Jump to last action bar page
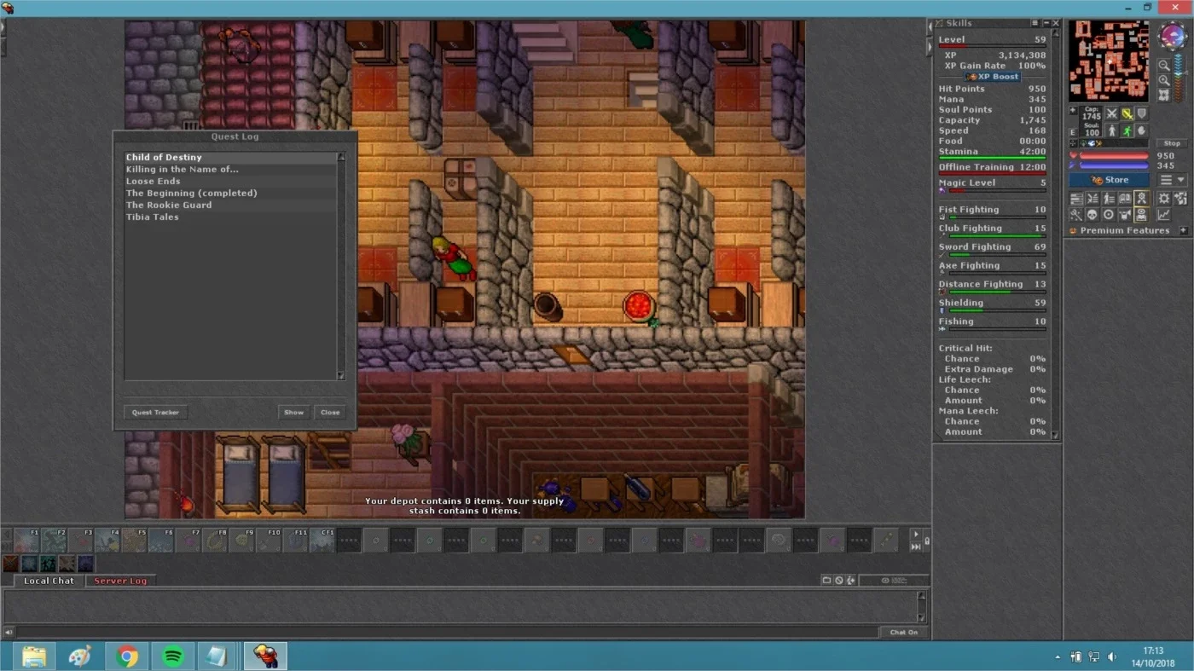1194x671 pixels. pyautogui.click(x=916, y=547)
